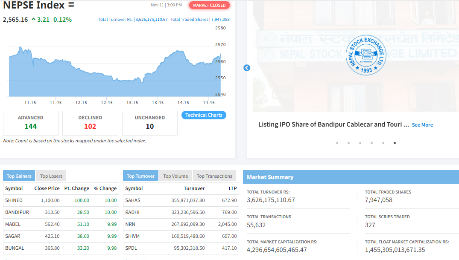Open SAHAS stock in Top Turnover

tap(133, 200)
